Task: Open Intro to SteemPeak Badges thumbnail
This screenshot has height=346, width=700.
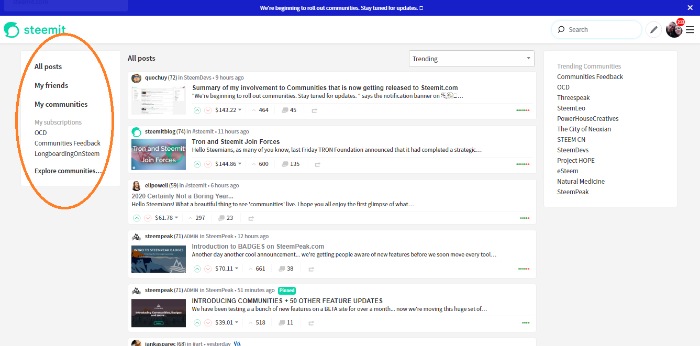Action: (159, 259)
